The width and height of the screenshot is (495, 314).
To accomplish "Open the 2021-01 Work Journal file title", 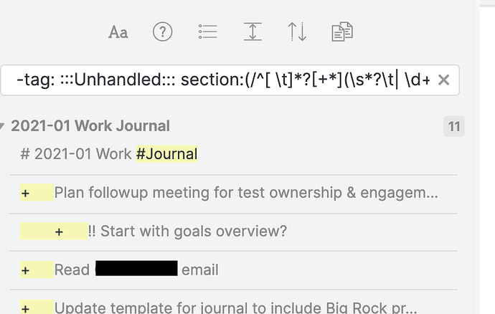I will click(90, 126).
